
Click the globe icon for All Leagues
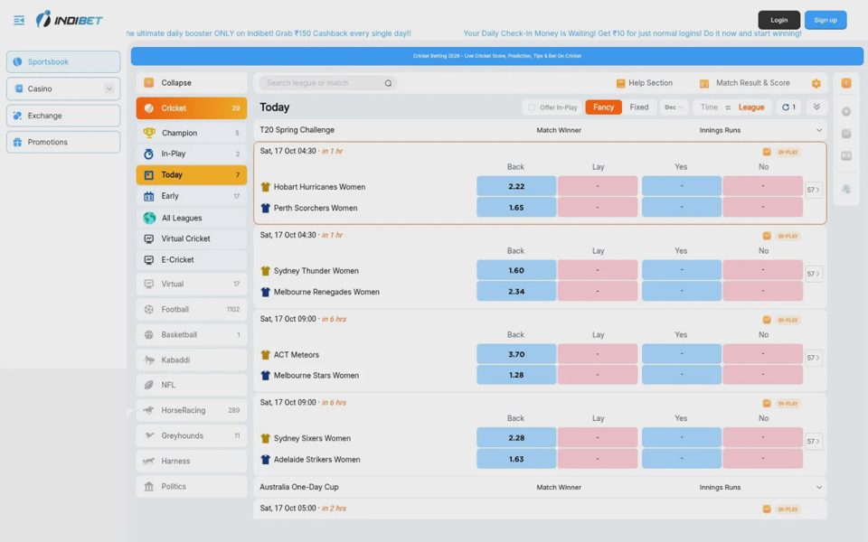[x=149, y=218]
